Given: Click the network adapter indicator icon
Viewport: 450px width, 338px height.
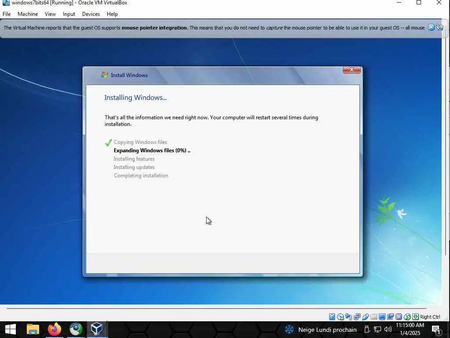Looking at the screenshot, I should click(x=357, y=317).
